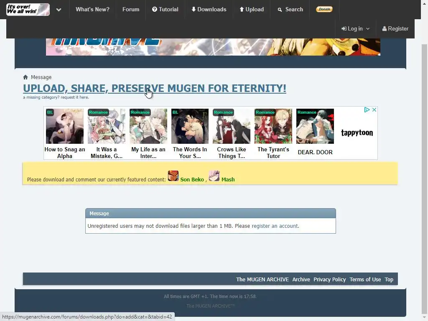Open the Mash featured link
This screenshot has width=428, height=321.
pyautogui.click(x=228, y=180)
